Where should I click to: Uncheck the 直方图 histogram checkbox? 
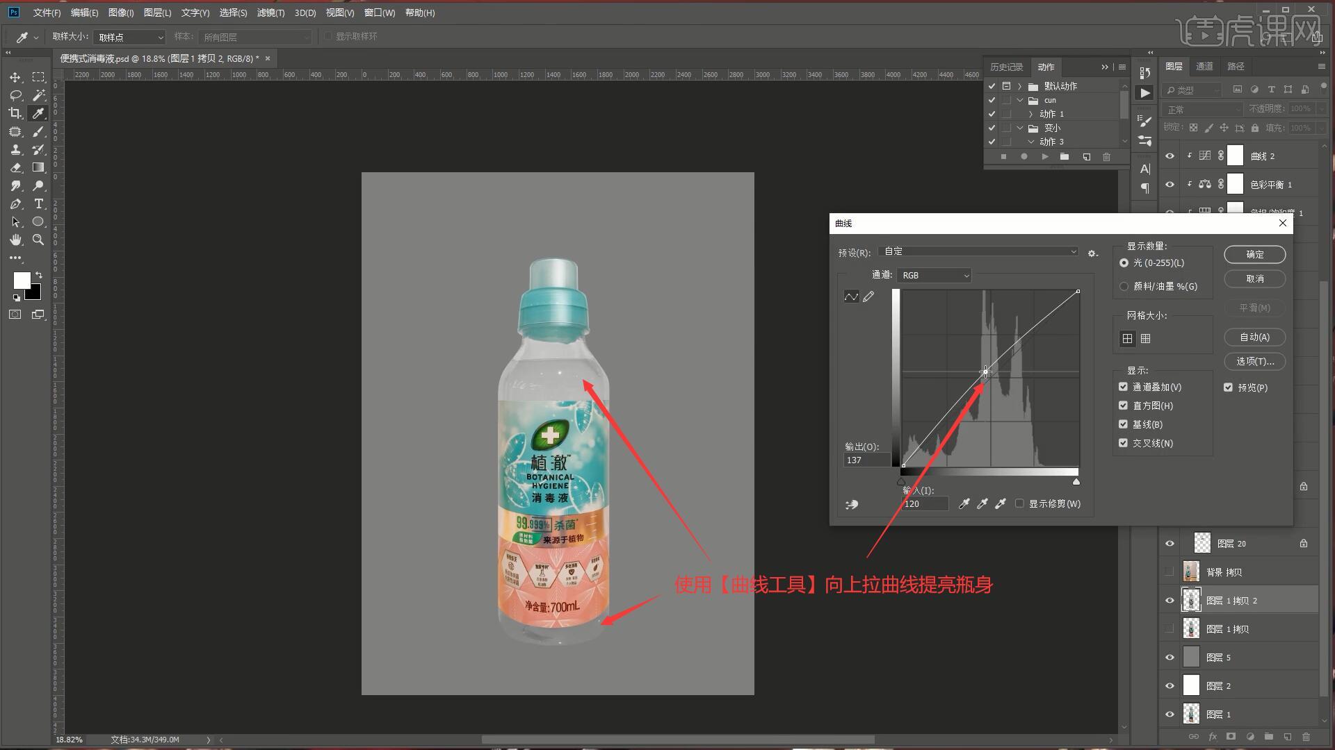1123,406
